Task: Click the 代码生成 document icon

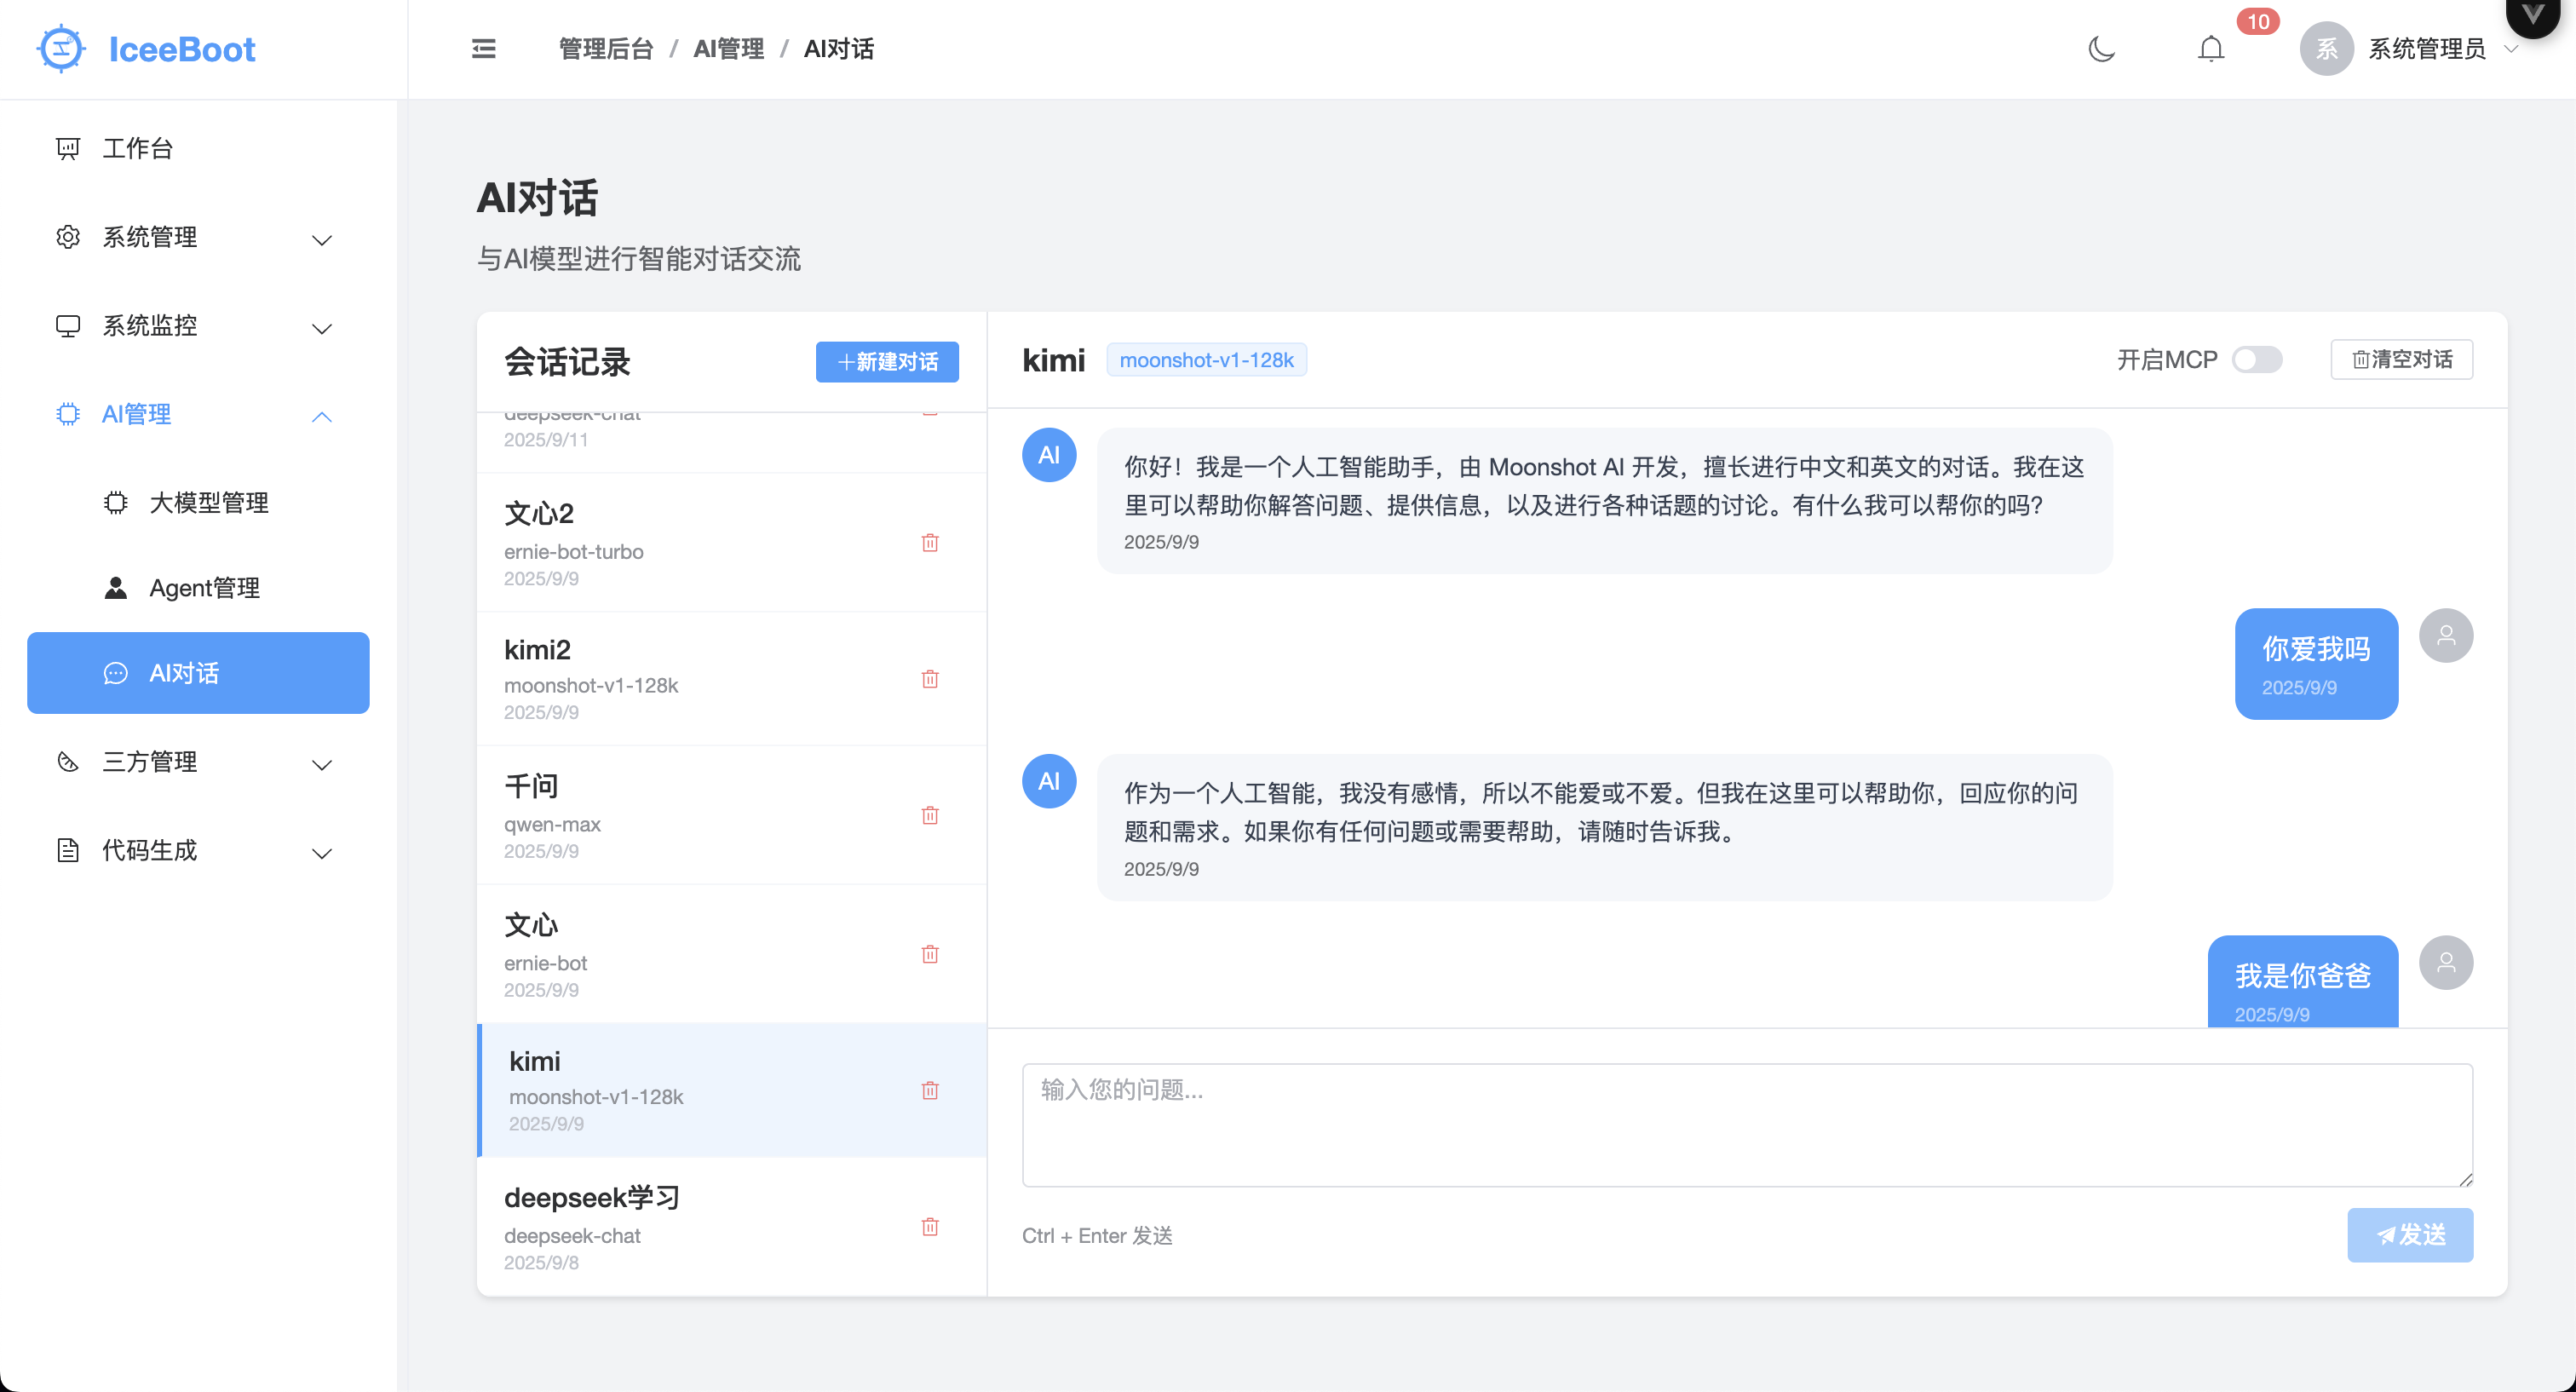Action: [67, 850]
